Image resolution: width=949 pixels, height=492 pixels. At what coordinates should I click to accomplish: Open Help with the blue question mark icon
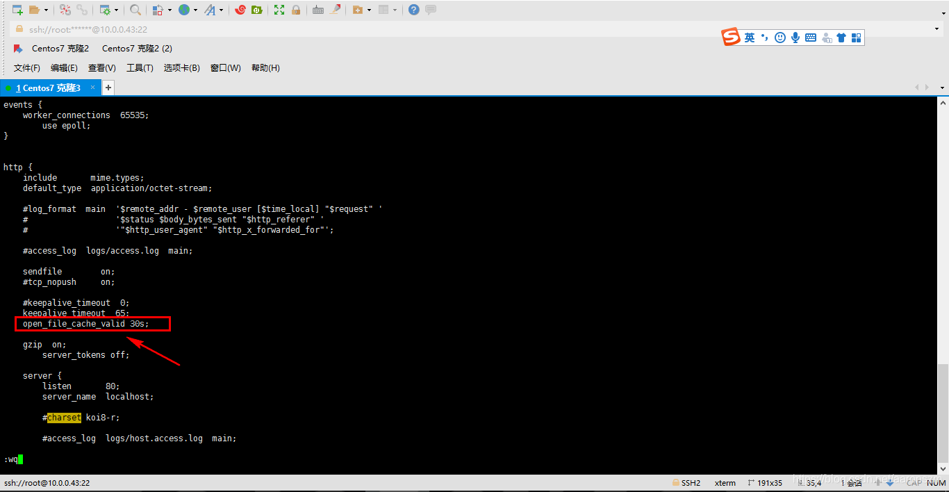(x=414, y=10)
